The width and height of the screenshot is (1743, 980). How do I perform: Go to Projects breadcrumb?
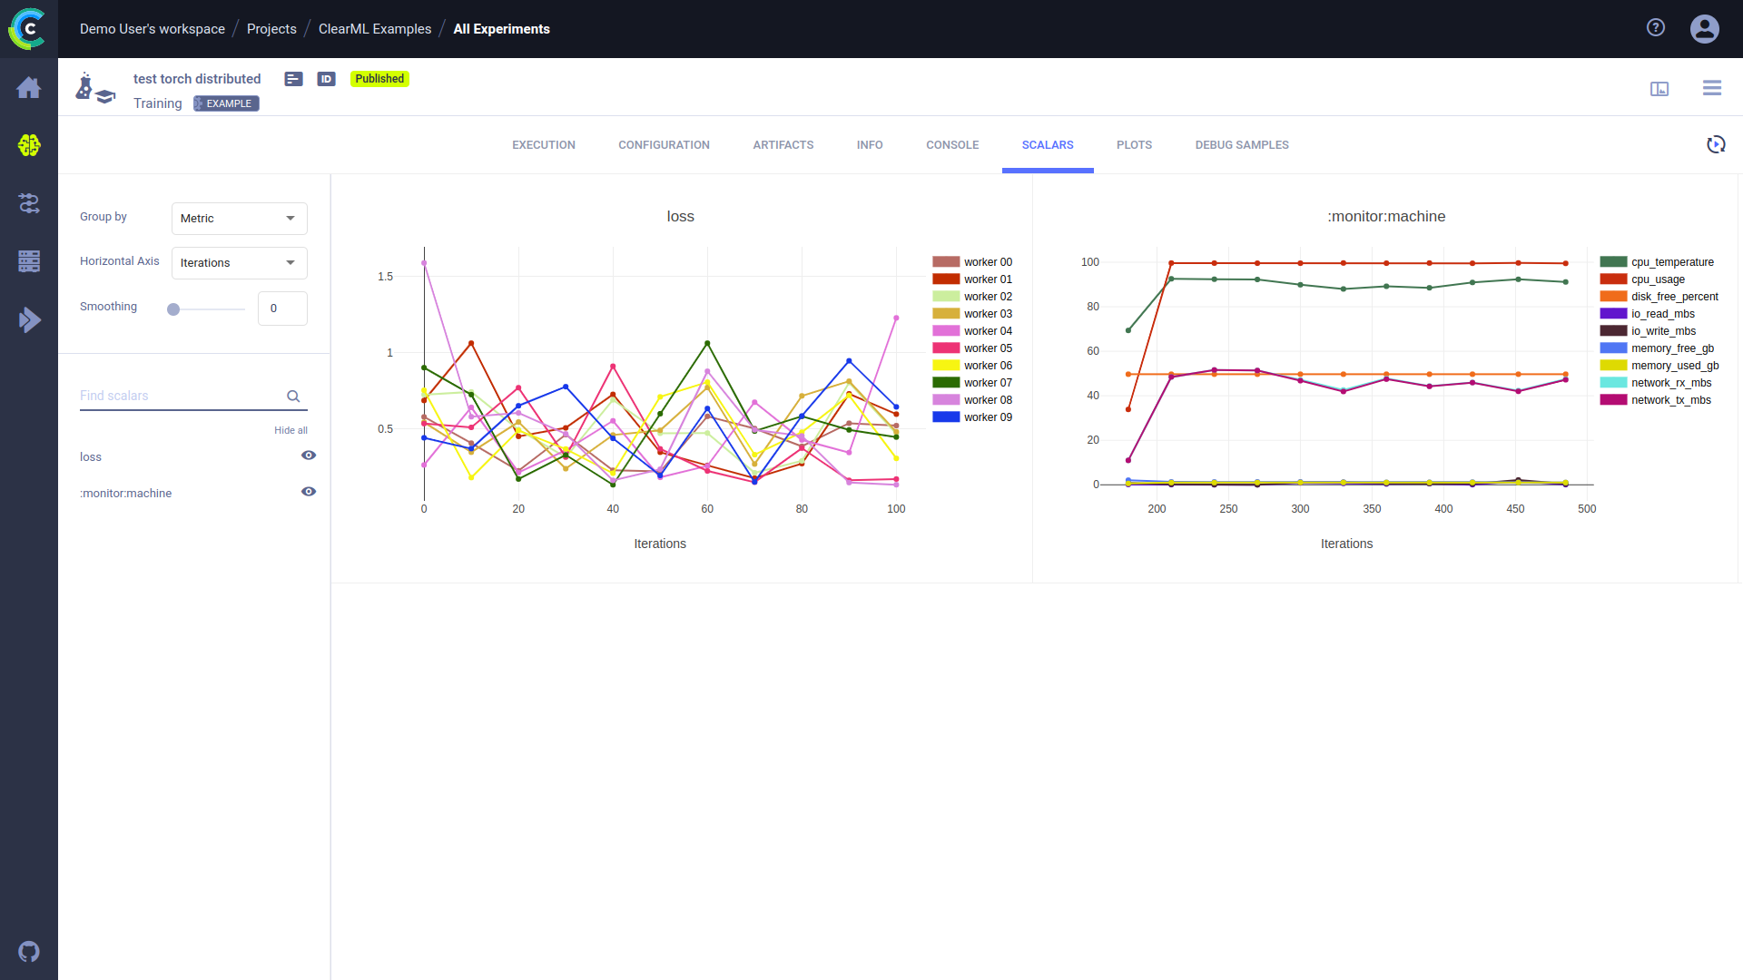[x=271, y=29]
